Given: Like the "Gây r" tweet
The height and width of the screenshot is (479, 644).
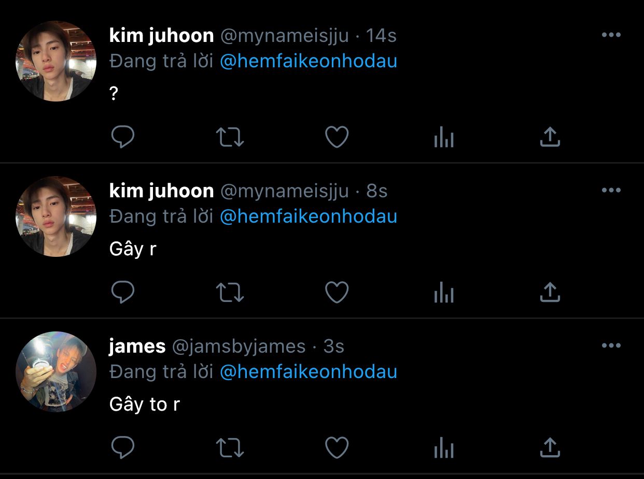Looking at the screenshot, I should (337, 293).
